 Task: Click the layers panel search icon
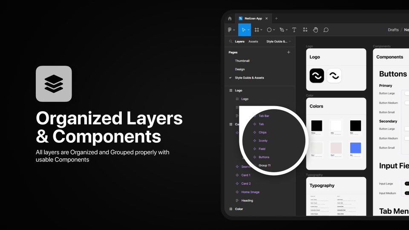point(230,41)
